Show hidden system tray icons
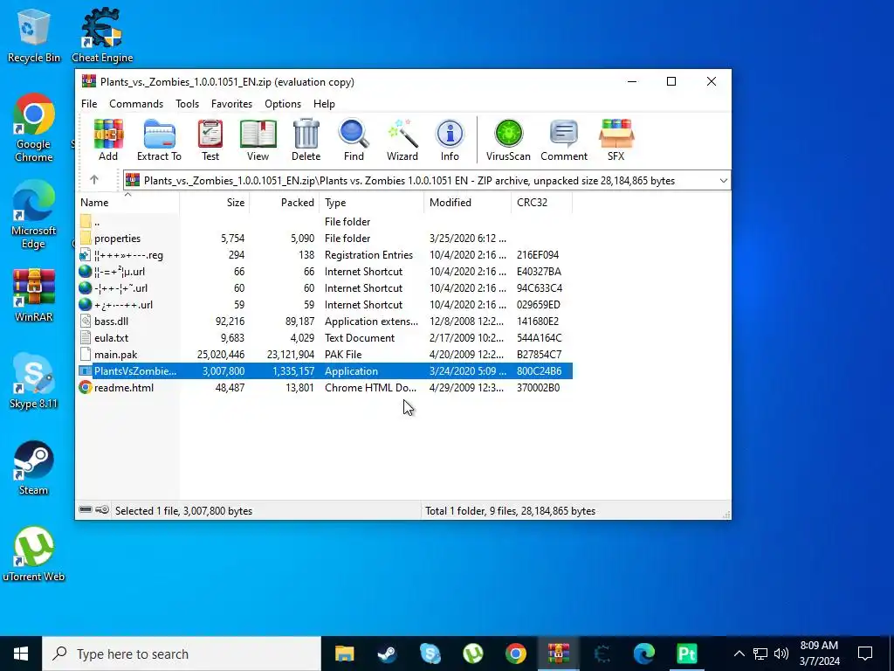Screen dimensions: 894x671 point(739,654)
